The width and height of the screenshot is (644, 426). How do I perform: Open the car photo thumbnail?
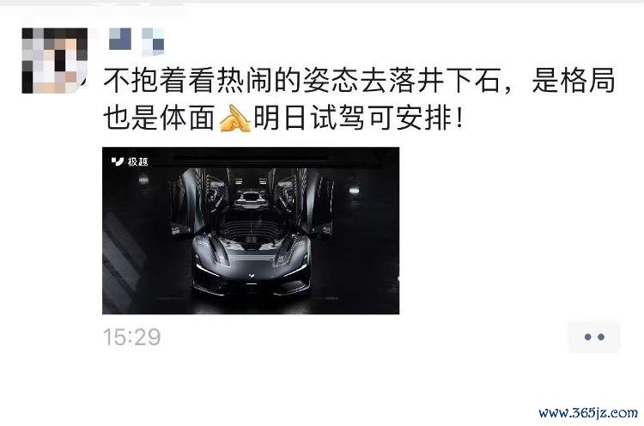tap(251, 230)
